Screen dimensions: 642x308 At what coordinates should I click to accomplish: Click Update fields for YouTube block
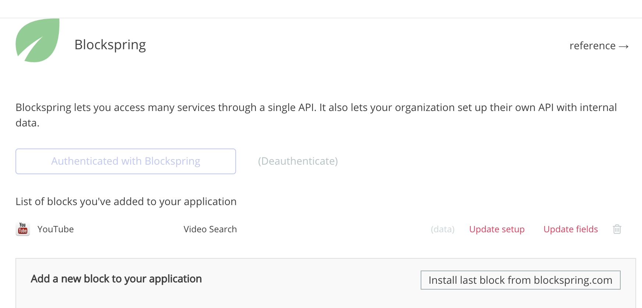tap(571, 229)
